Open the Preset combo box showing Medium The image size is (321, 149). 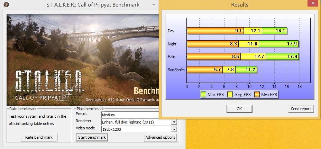click(x=130, y=115)
